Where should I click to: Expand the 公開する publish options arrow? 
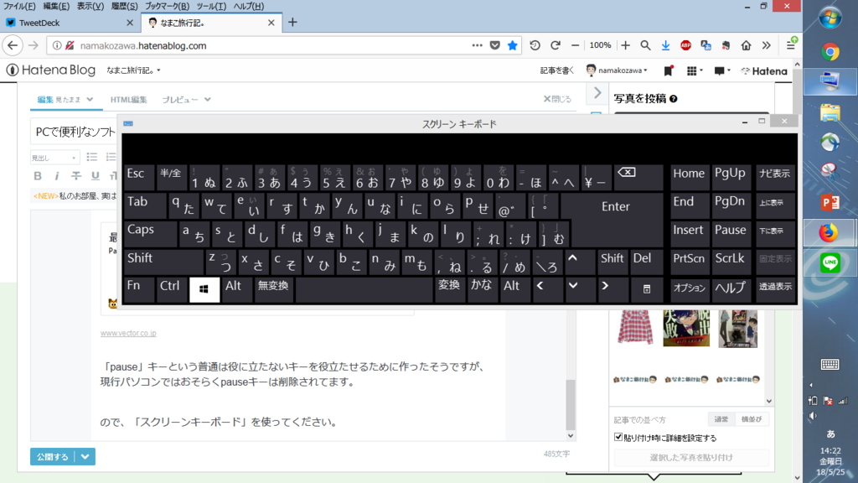pos(85,456)
